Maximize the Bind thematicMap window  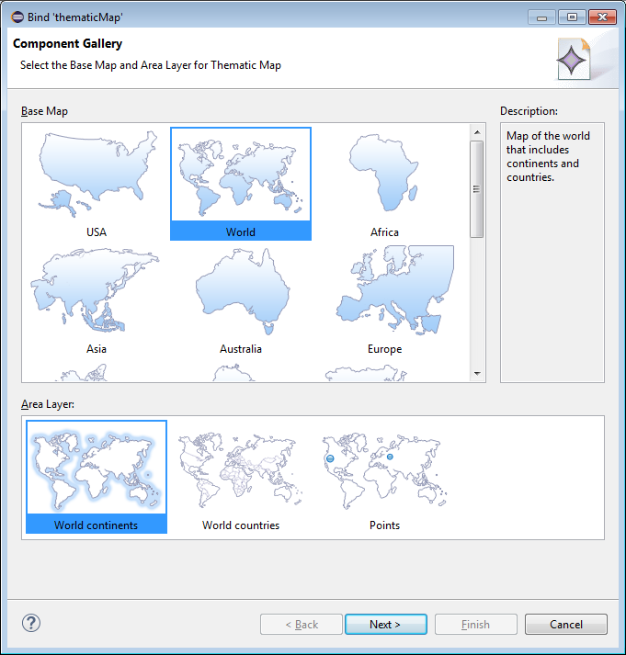point(572,17)
